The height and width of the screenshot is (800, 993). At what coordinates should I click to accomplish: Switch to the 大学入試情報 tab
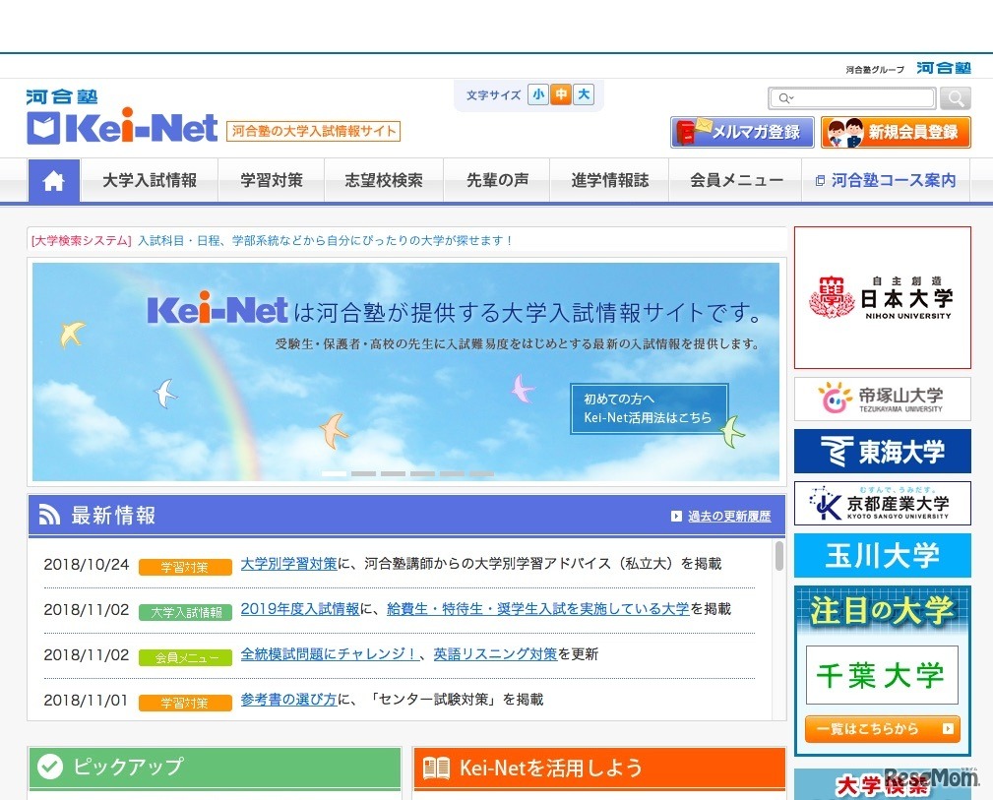point(151,180)
